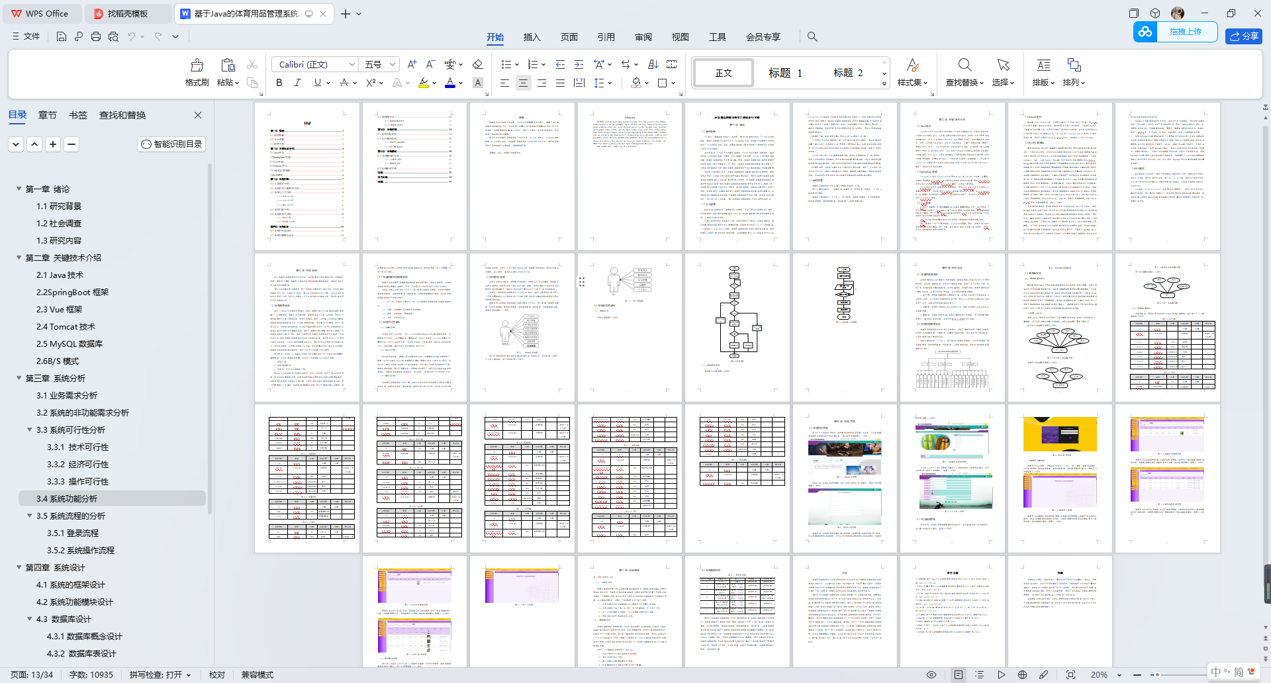Image resolution: width=1271 pixels, height=683 pixels.
Task: Click 拼写检查: 打开 in status bar
Action: (160, 675)
